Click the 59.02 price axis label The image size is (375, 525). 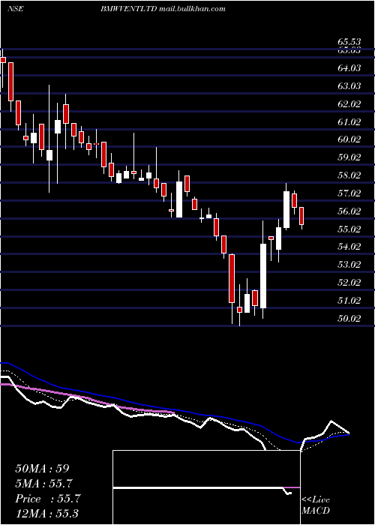point(349,157)
